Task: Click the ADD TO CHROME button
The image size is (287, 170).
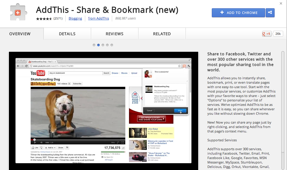Action: 238,13
